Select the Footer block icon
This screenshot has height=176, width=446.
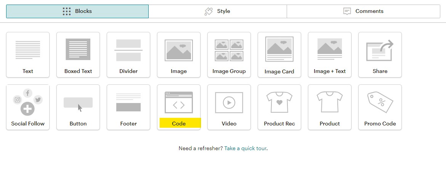pyautogui.click(x=128, y=102)
